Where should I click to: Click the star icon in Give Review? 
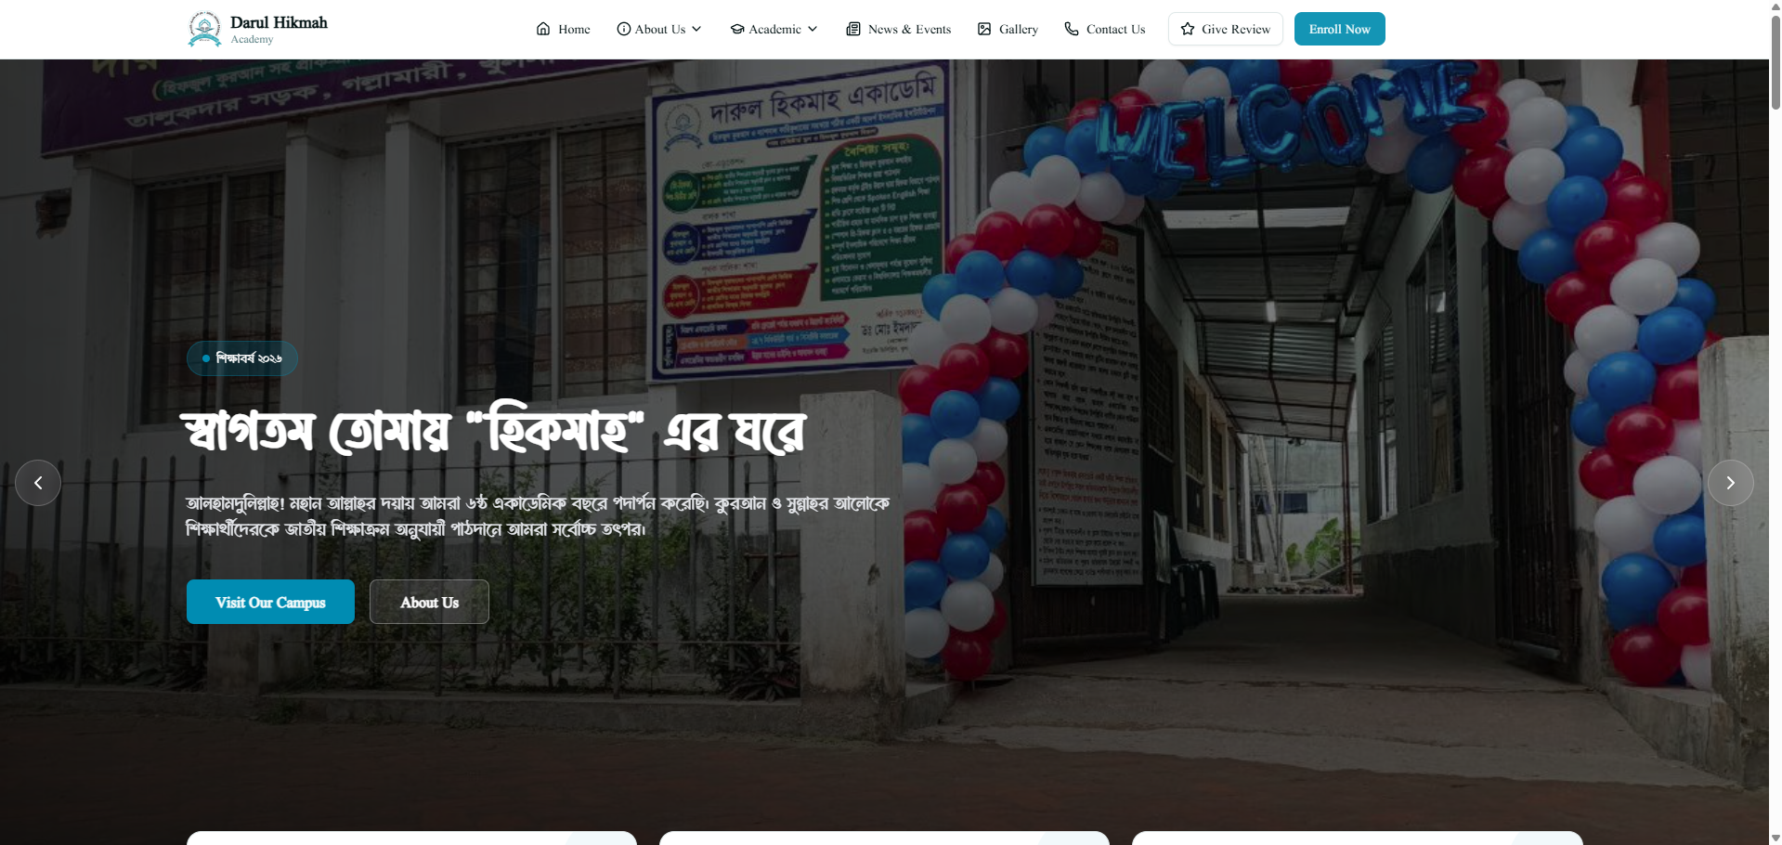tap(1188, 29)
